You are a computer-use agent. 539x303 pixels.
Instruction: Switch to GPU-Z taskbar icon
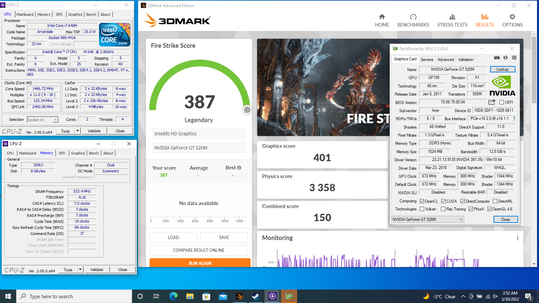click(289, 296)
